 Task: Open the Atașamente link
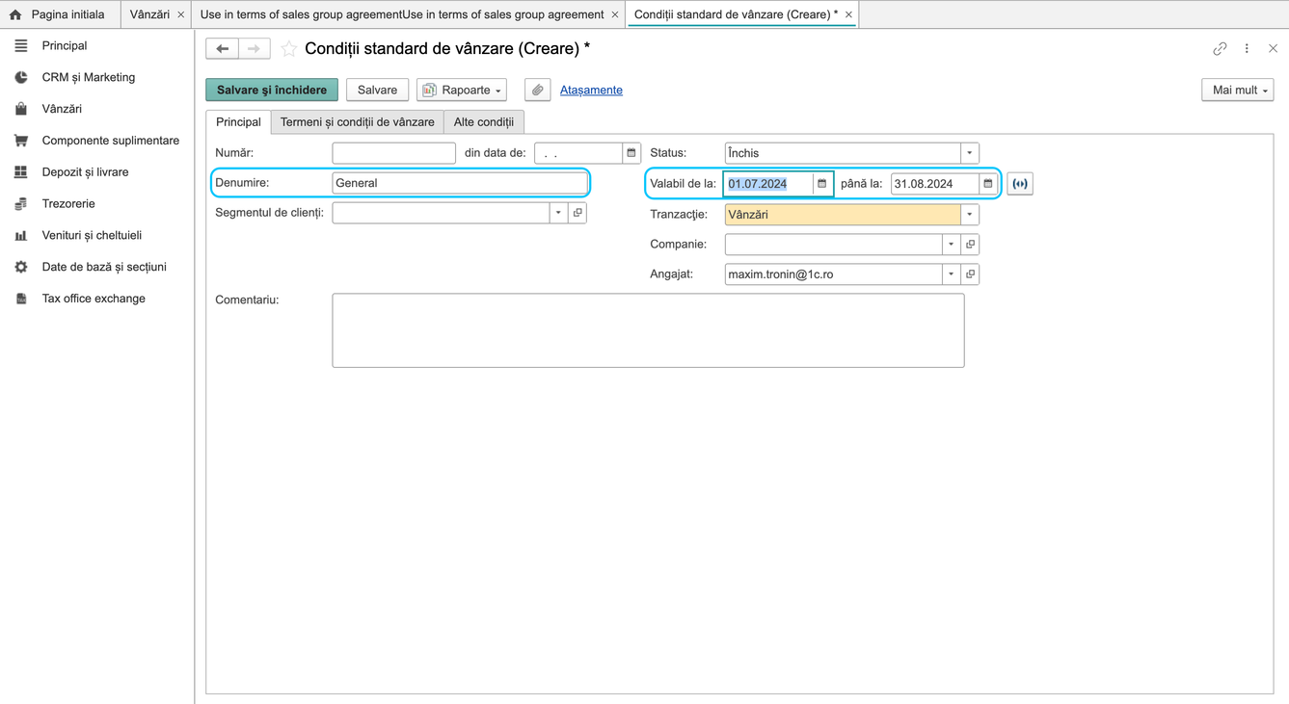coord(591,90)
